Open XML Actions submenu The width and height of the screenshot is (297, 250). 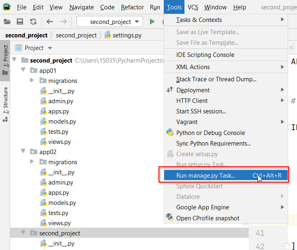(x=226, y=67)
